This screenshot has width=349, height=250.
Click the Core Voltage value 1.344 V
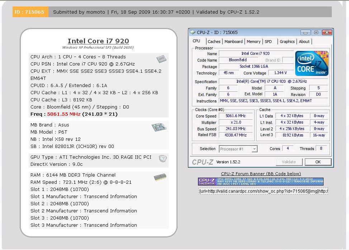point(280,73)
